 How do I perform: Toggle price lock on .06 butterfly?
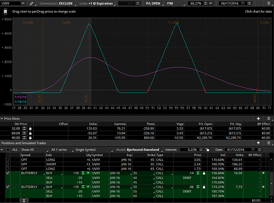pyautogui.click(x=204, y=187)
